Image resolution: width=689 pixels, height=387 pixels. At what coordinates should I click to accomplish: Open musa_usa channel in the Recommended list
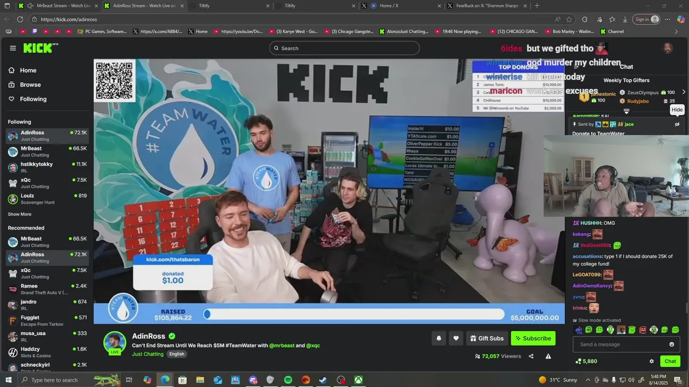click(x=47, y=336)
